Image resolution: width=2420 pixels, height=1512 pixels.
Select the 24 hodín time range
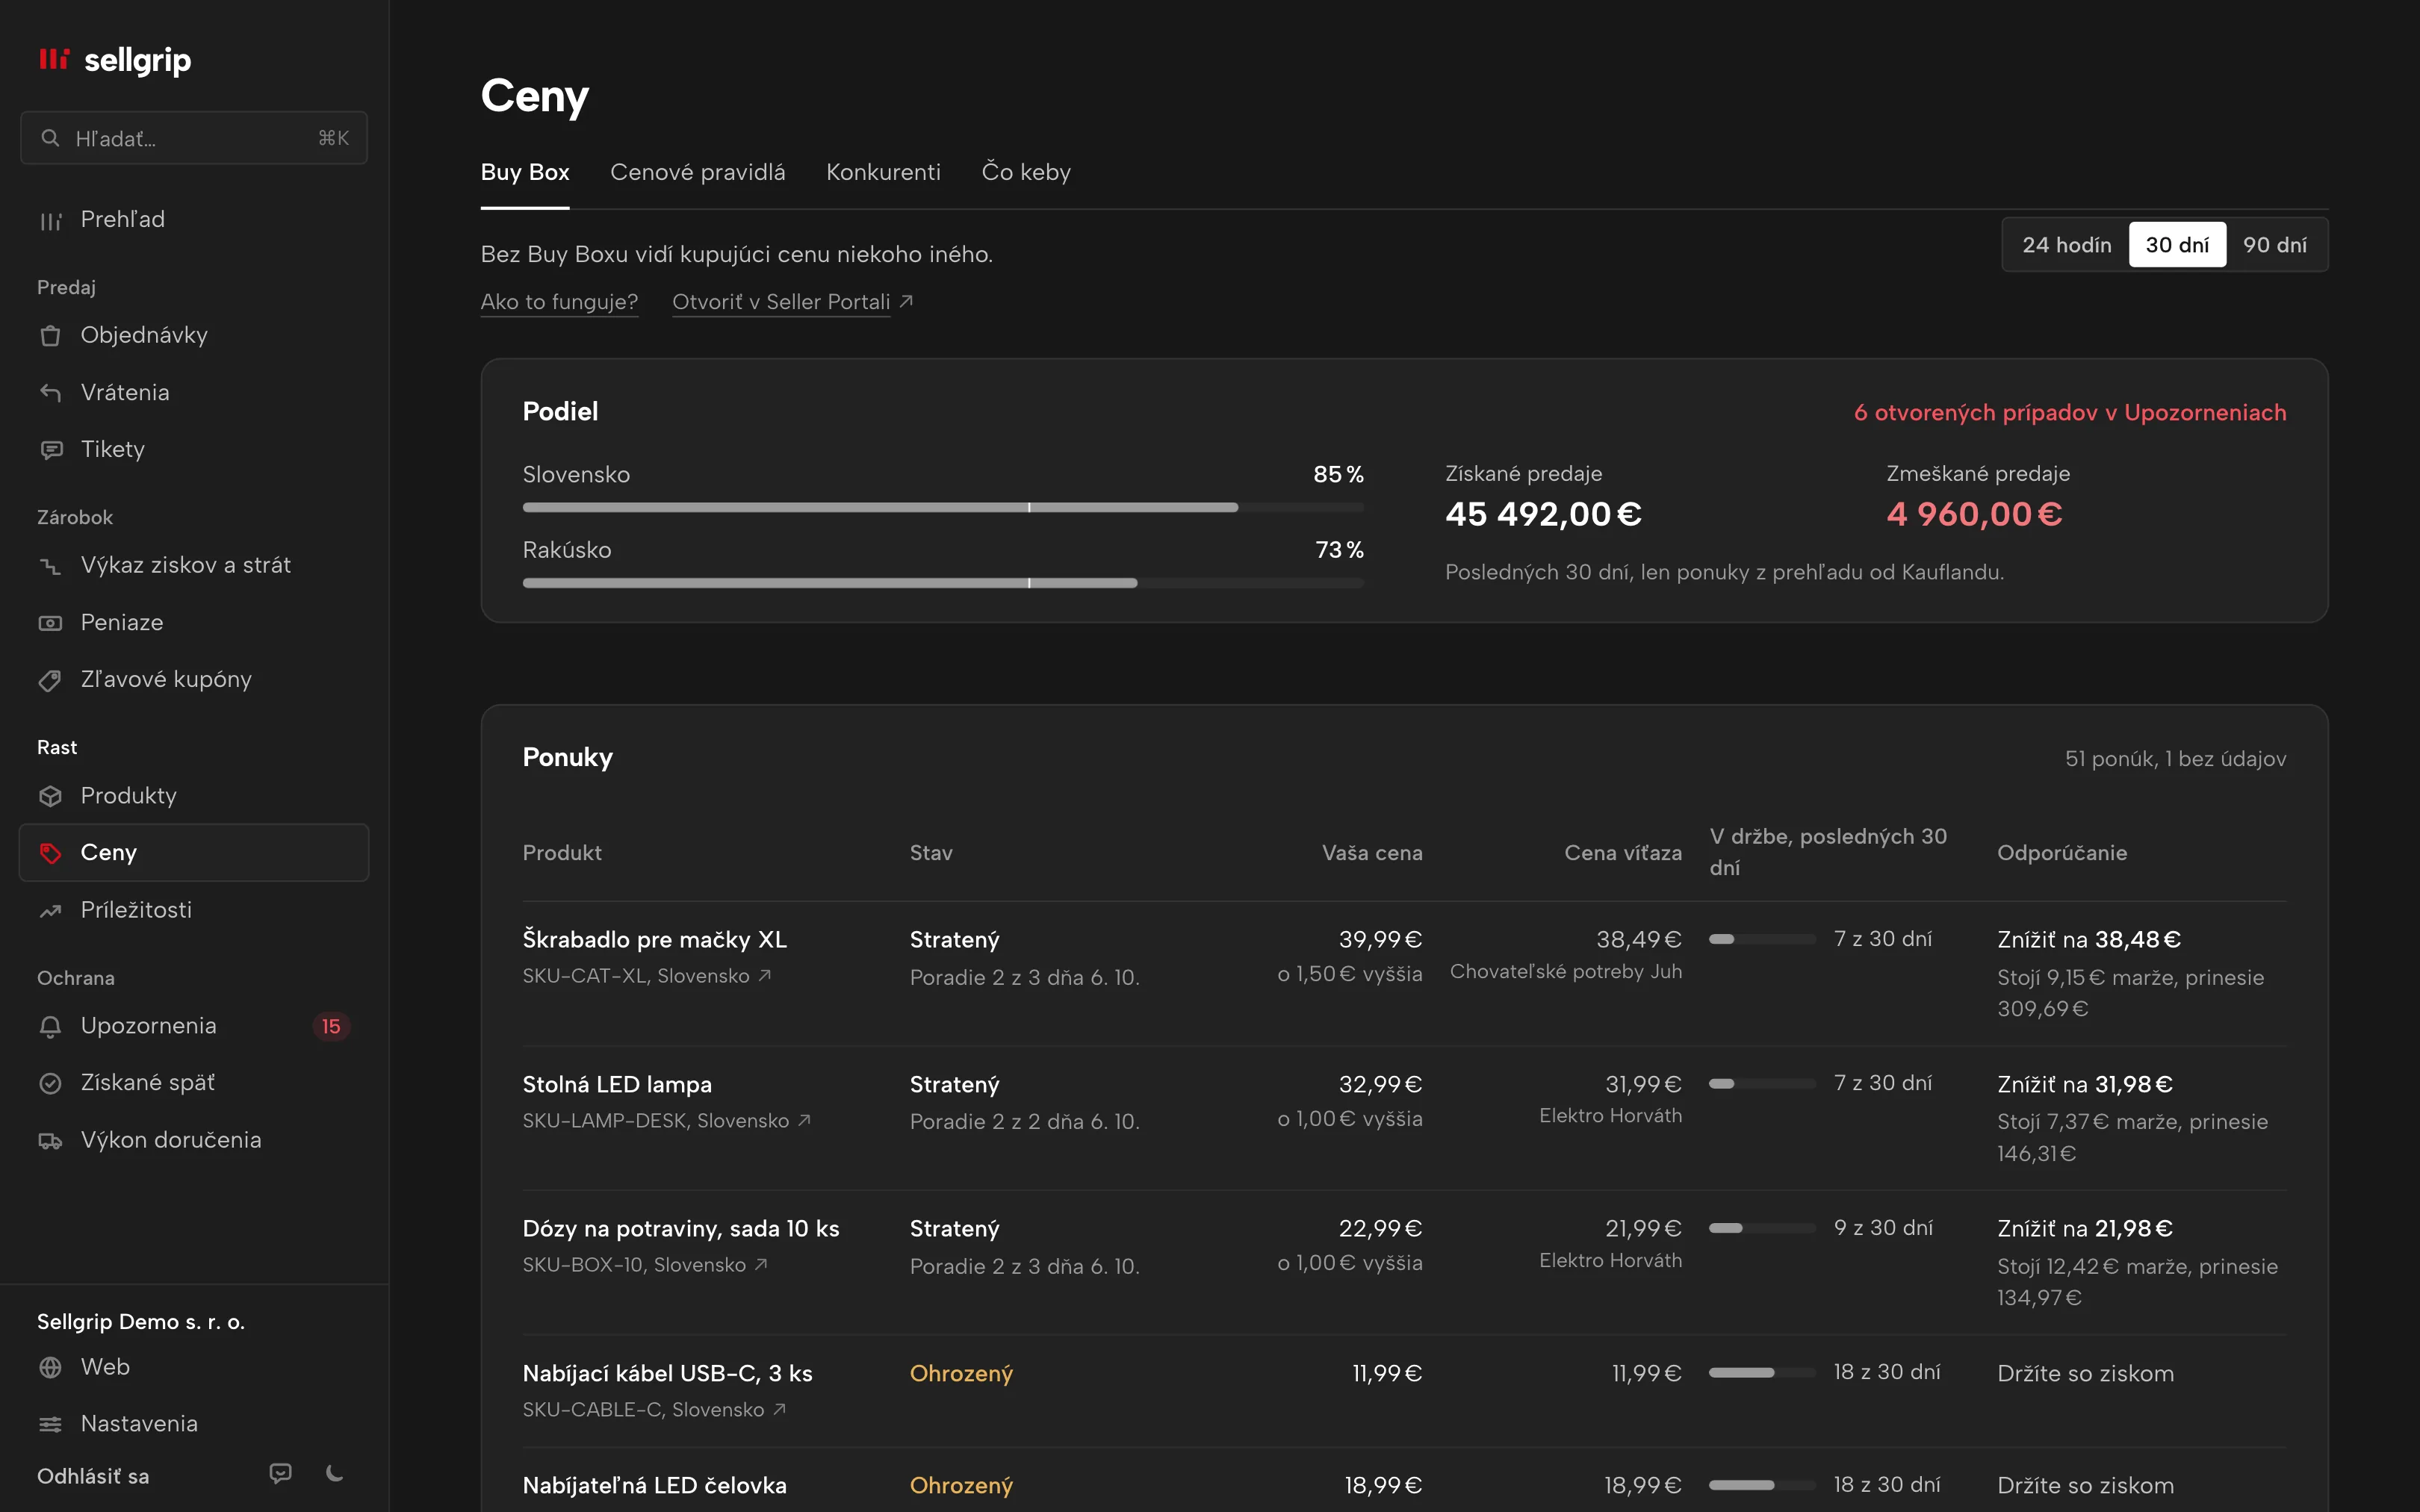point(2067,245)
